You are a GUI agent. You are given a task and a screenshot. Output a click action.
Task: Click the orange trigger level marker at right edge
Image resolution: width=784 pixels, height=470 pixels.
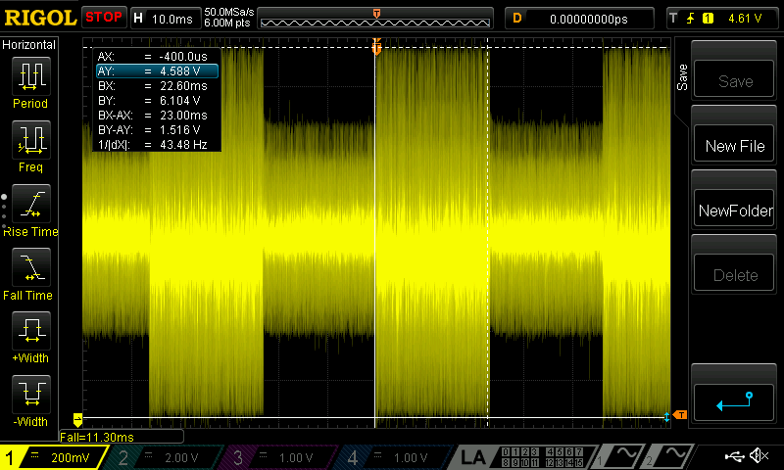[678, 415]
